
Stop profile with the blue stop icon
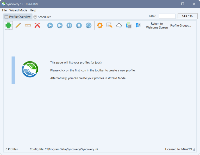point(79,25)
